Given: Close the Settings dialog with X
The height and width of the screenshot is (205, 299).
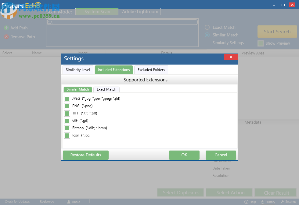Looking at the screenshot, I should pyautogui.click(x=231, y=57).
